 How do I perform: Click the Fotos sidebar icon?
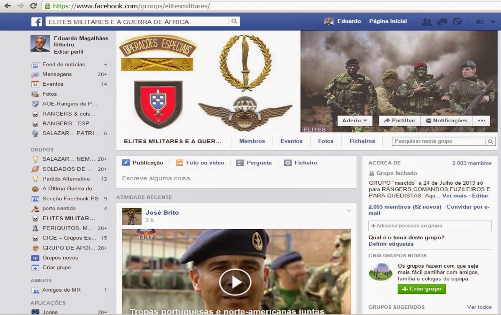(x=35, y=94)
